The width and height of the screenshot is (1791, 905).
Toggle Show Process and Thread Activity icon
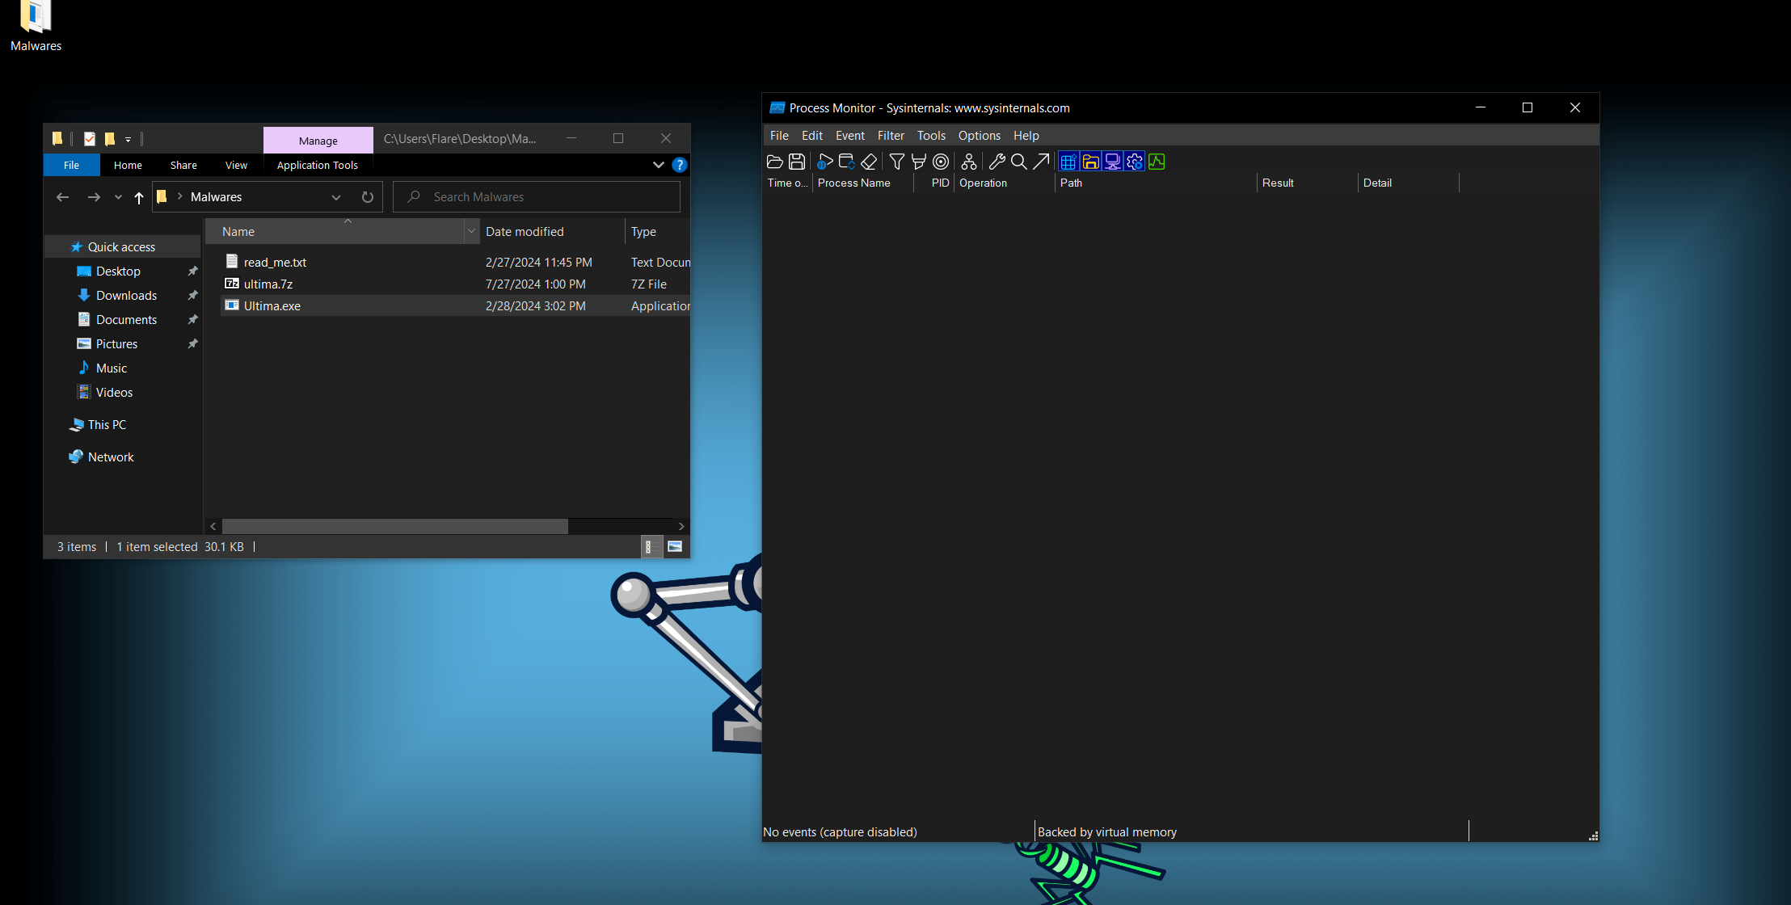(1135, 162)
